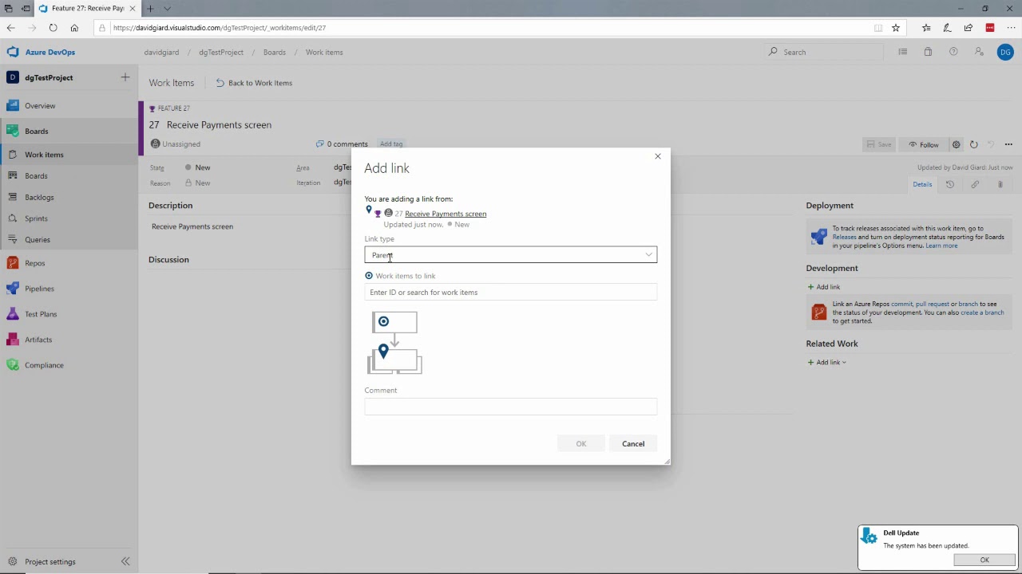Click the Work items breadcrumb

tap(324, 53)
